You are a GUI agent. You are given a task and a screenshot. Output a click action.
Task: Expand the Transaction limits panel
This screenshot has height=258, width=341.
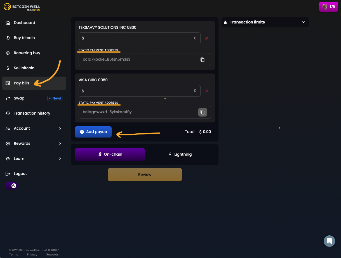[303, 22]
